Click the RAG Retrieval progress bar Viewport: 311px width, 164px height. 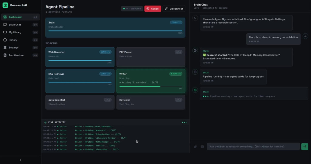pos(80,82)
